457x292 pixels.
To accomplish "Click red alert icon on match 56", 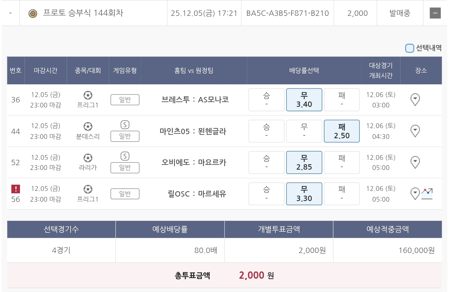I will coord(16,189).
